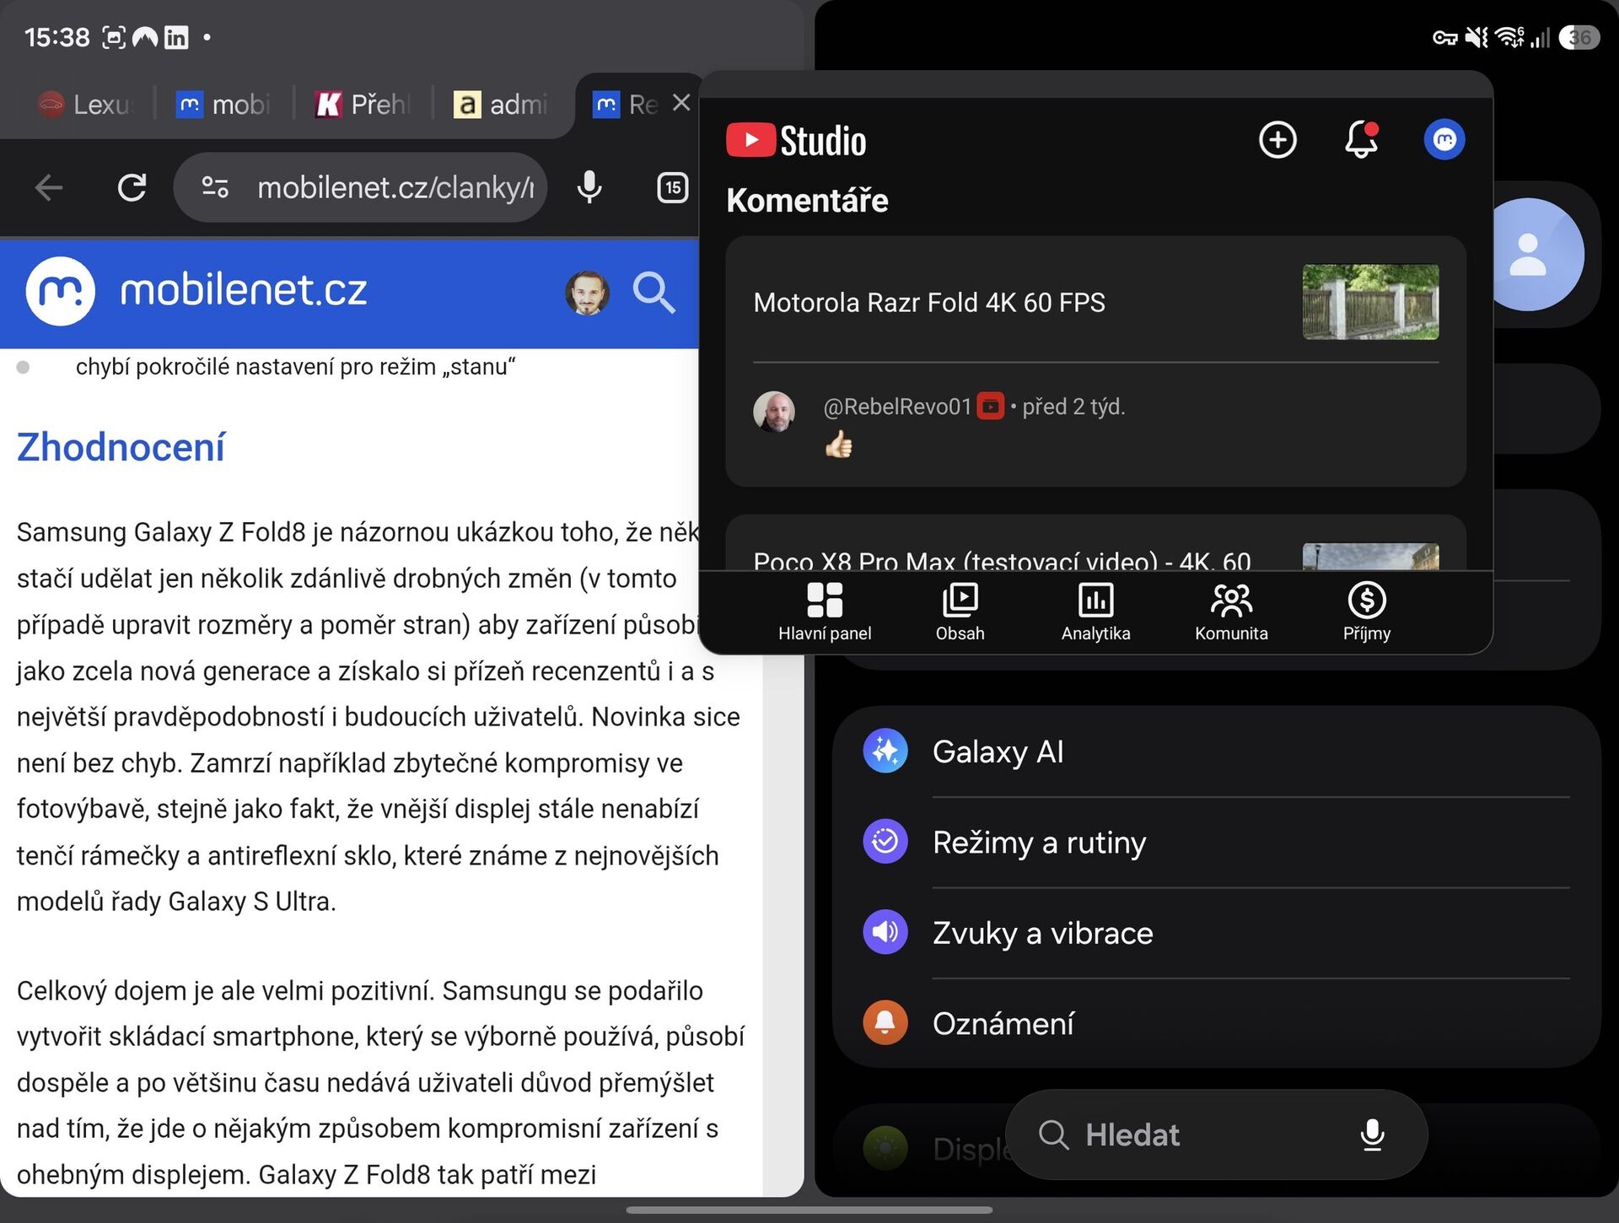Screen dimensions: 1619x1223
Task: Open Motorola Razr Fold video thumbnail
Action: click(1370, 302)
